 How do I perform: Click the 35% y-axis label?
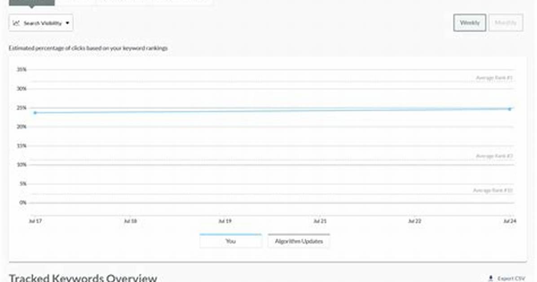point(22,70)
